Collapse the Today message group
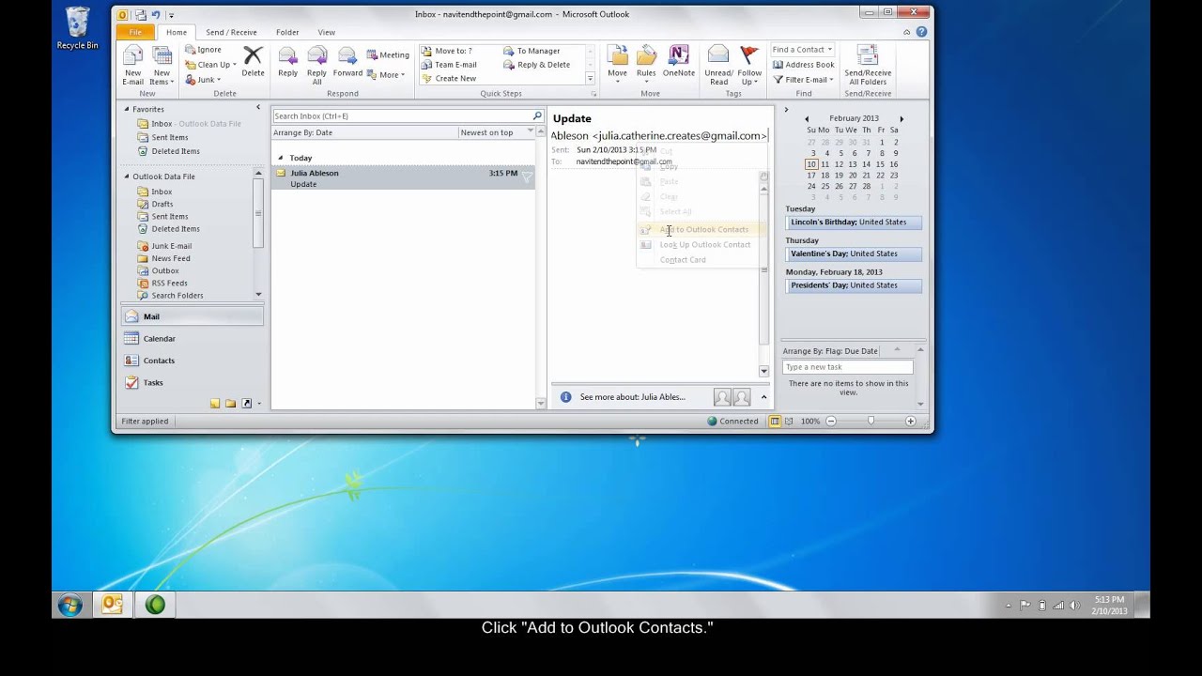 280,158
